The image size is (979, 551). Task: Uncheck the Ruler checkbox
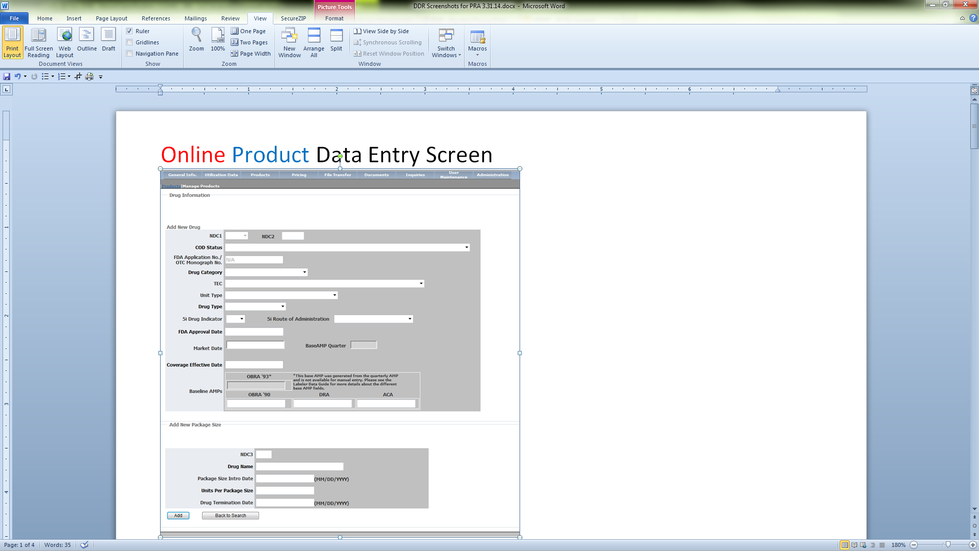point(130,31)
